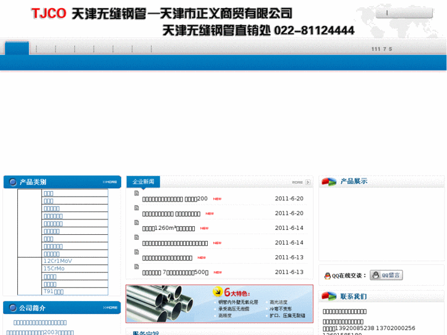The width and height of the screenshot is (447, 335).
Task: Click document icon beside the 500 news
Action: click(x=136, y=267)
